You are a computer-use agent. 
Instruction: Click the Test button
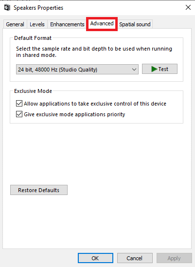(x=160, y=69)
